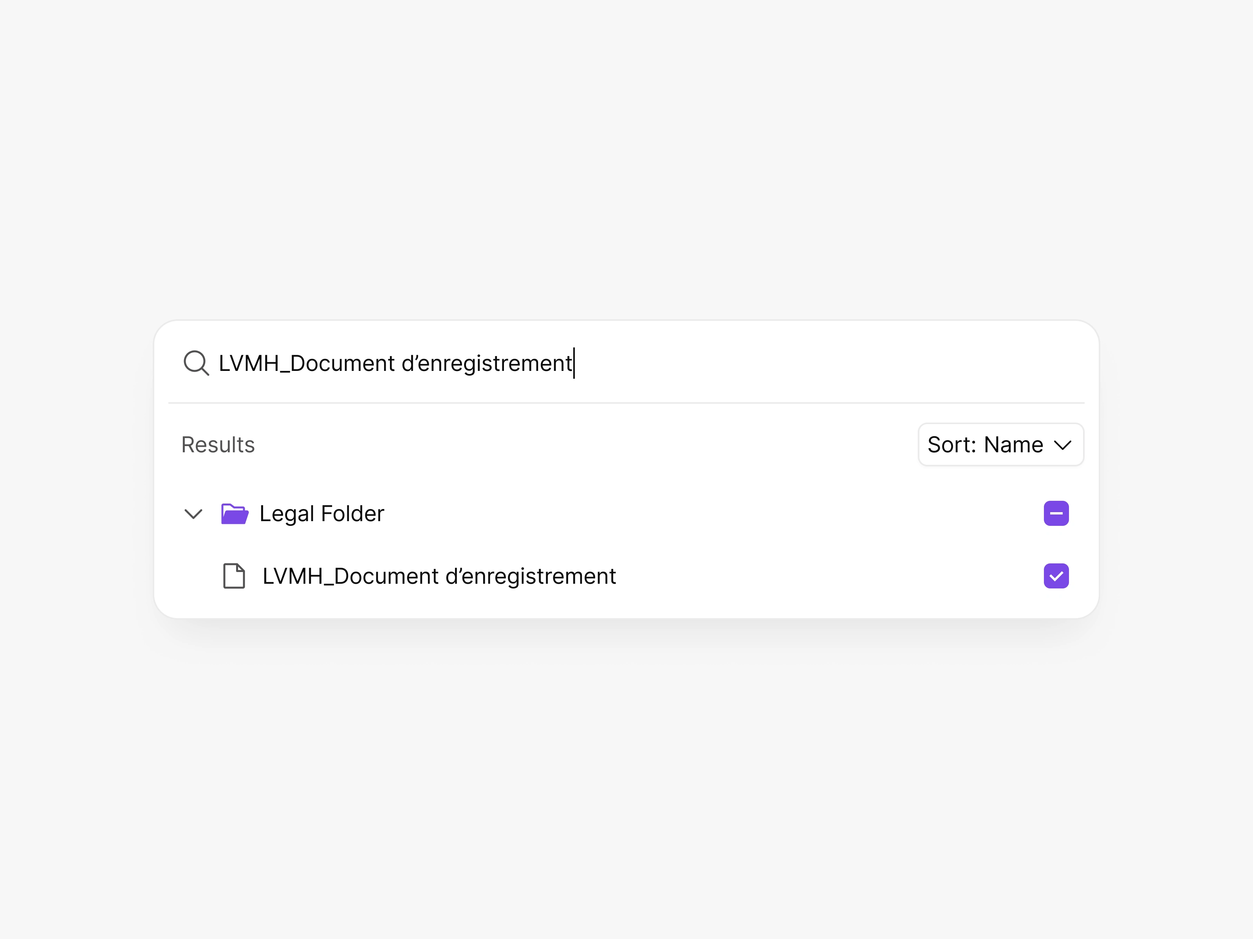This screenshot has width=1253, height=939.
Task: Click the down arrow in the Sort button
Action: tap(1063, 445)
